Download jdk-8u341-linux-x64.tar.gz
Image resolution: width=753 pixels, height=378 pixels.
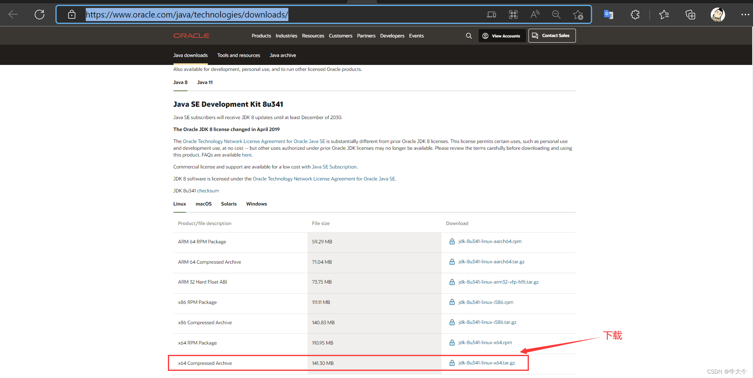point(486,363)
